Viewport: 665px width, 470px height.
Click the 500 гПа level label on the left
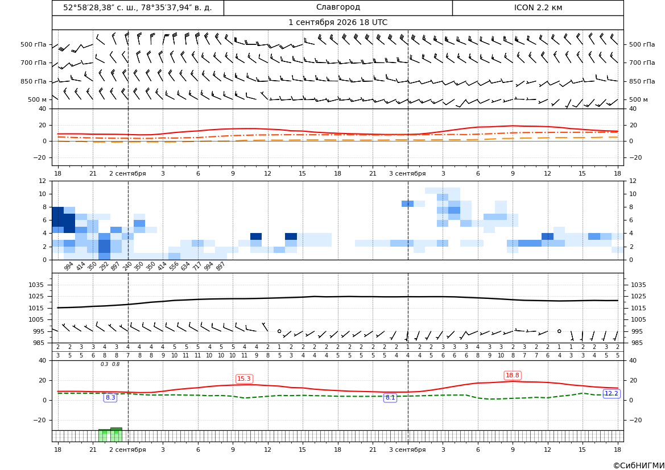(x=34, y=44)
